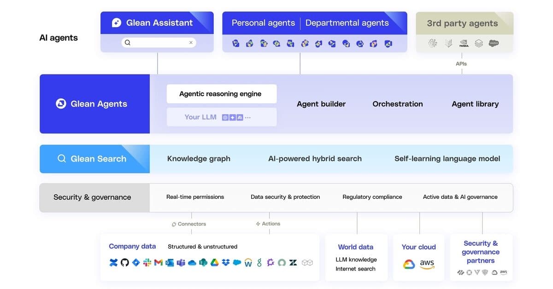Click the GitHub icon in Company data
The height and width of the screenshot is (289, 553).
pyautogui.click(x=125, y=262)
